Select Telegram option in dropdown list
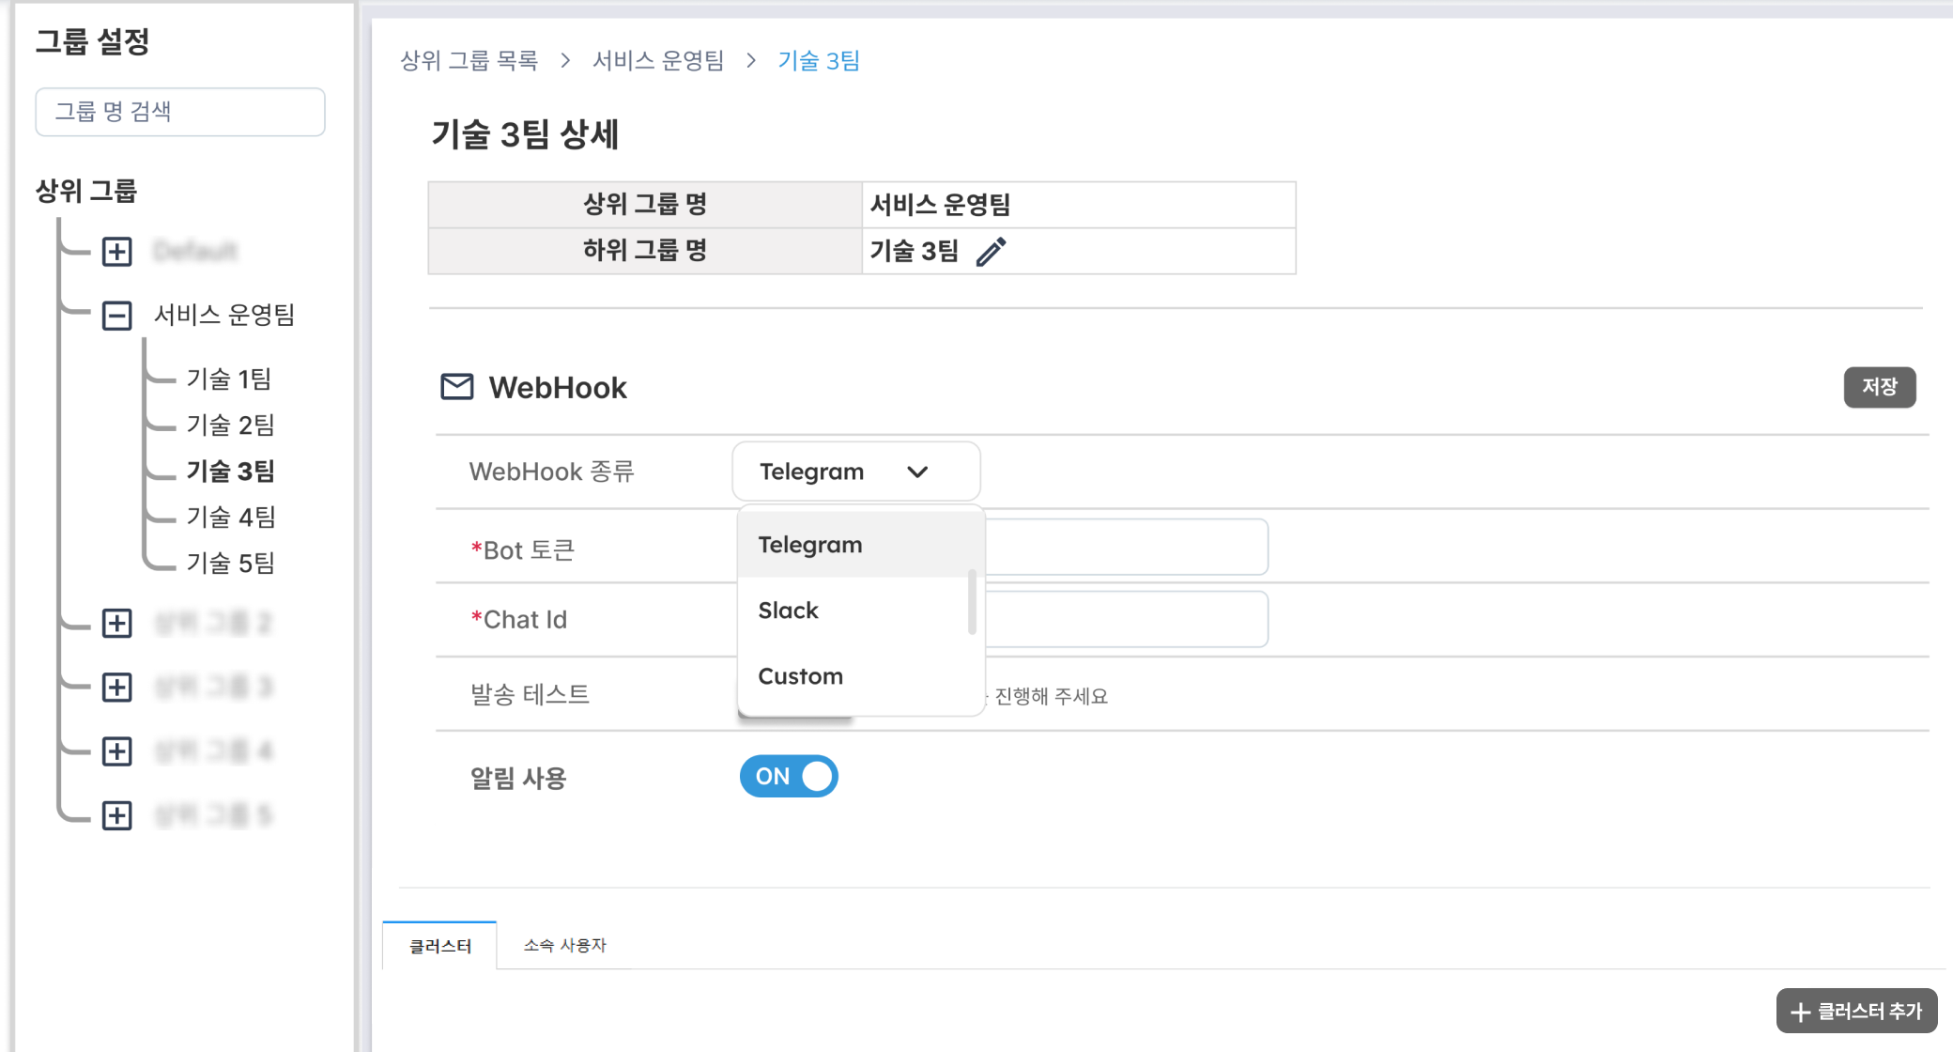The height and width of the screenshot is (1052, 1953). pyautogui.click(x=809, y=545)
